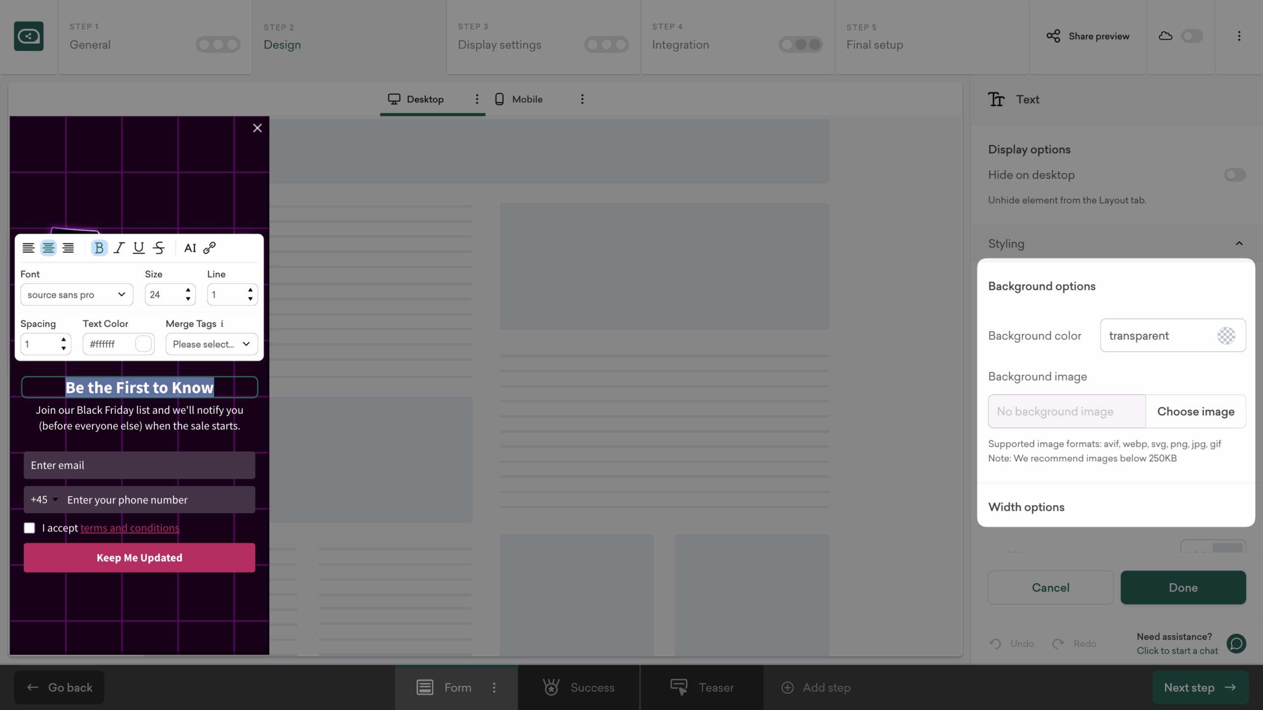
Task: Flip the toggle next to the cloud icon
Action: pos(1191,35)
